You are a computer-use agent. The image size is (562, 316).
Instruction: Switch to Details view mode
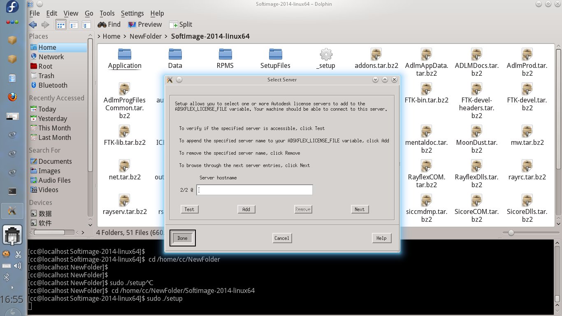[86, 25]
